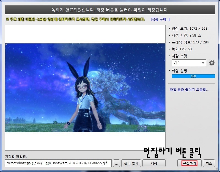Select the 녹화 FPS: 50 text
The image size is (220, 172).
tap(182, 49)
